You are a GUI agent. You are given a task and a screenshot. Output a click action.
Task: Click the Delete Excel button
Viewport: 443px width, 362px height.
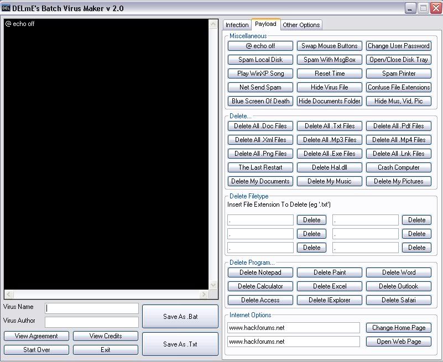click(x=330, y=287)
